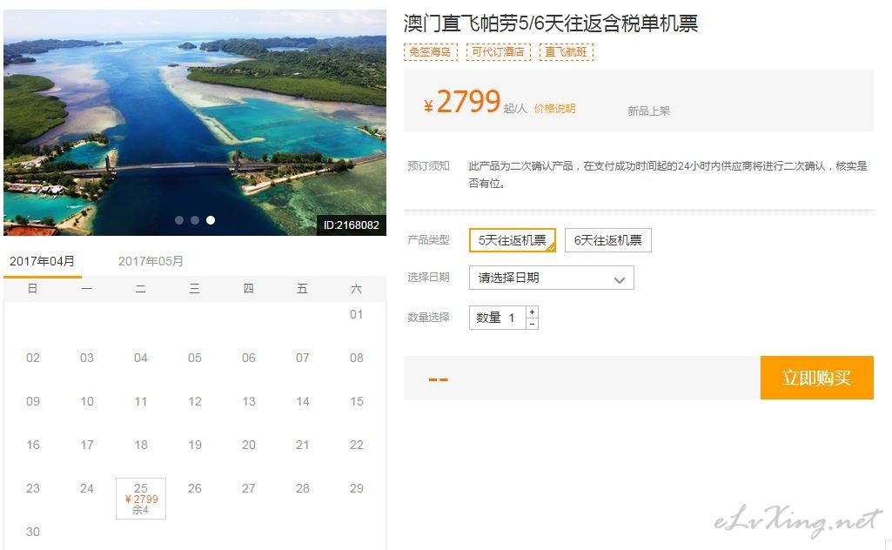Screen dimensions: 892x550
Task: Click the Palau aerial product photo
Action: click(195, 123)
